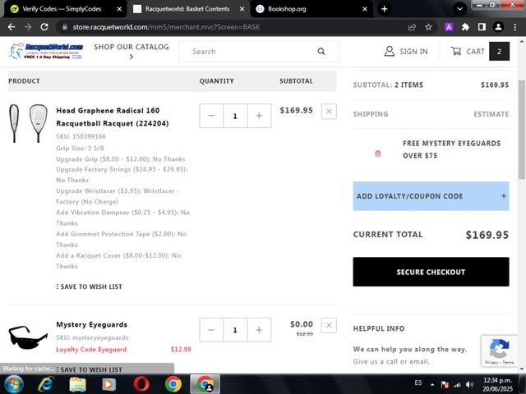This screenshot has height=394, width=526.
Task: Click the page vertical scrollbar
Action: pos(522,131)
